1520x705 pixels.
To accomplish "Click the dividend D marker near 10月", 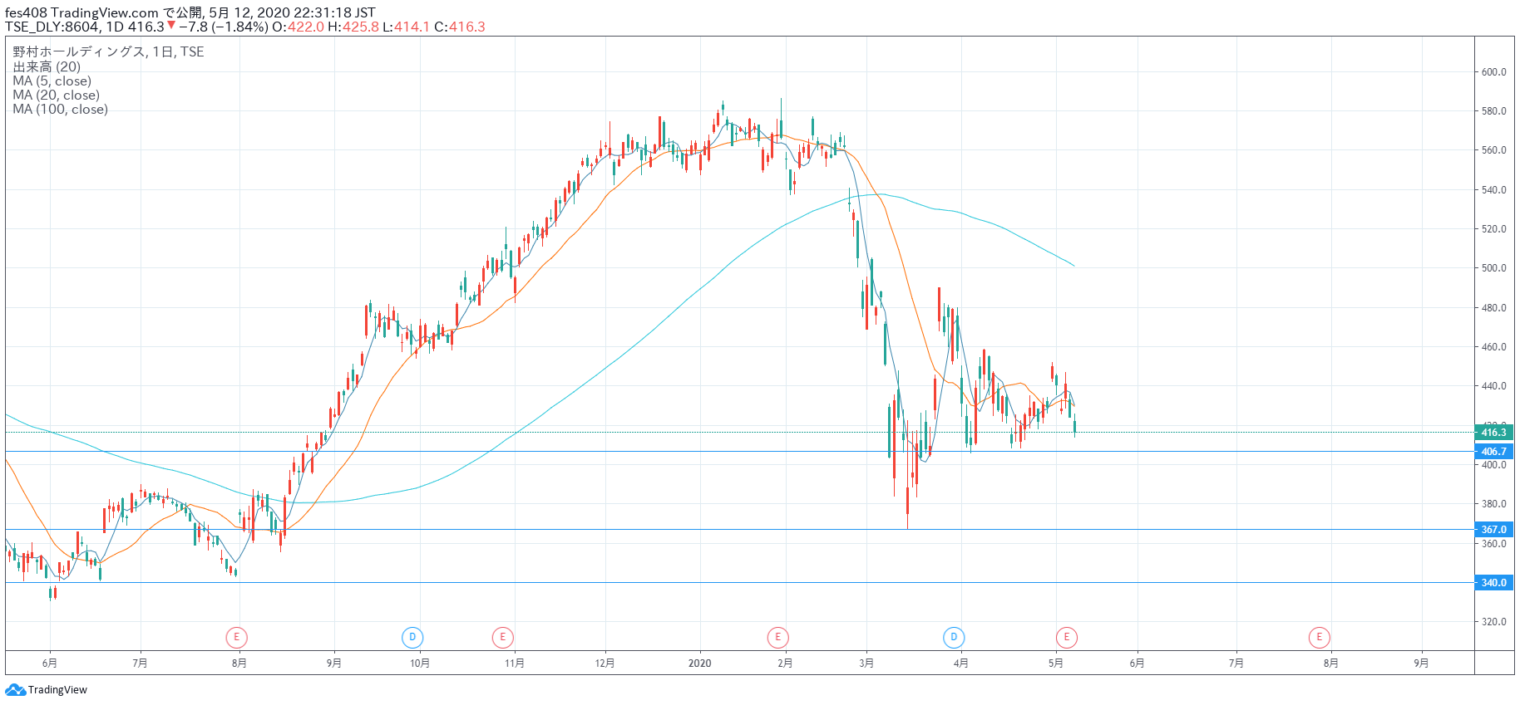I will click(412, 638).
